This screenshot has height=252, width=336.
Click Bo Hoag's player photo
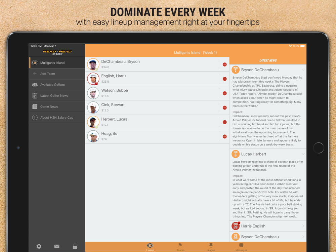click(93, 136)
